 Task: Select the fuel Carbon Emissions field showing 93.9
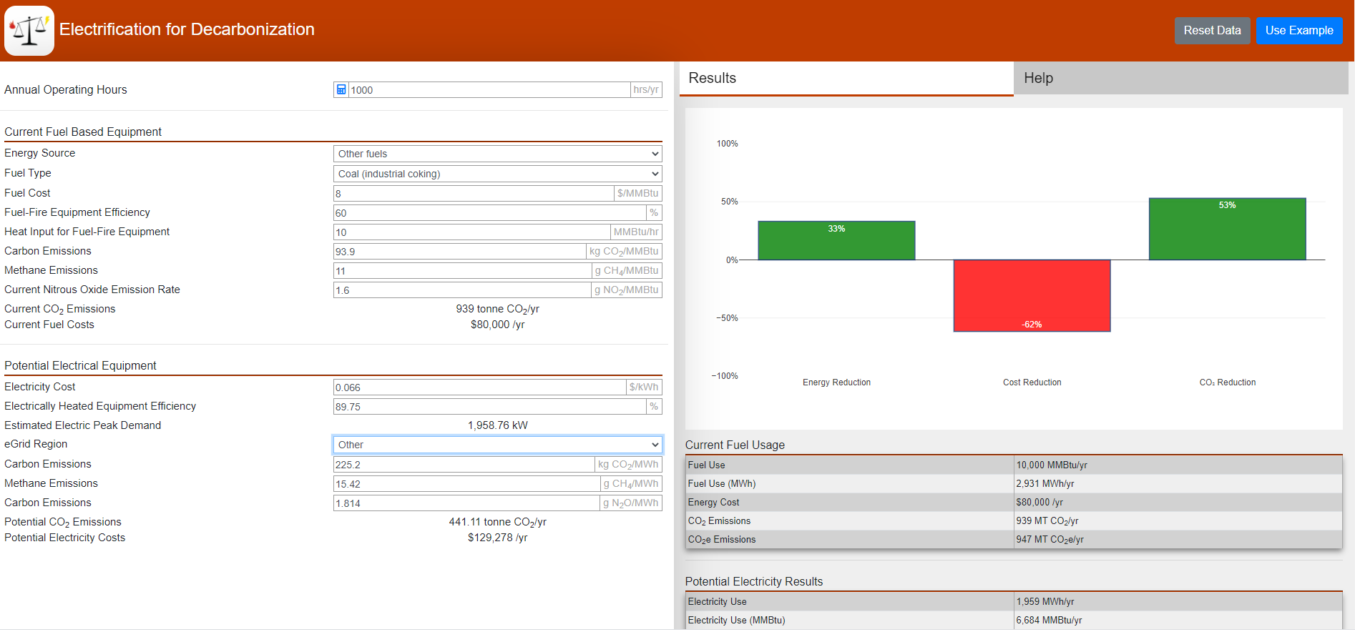[x=459, y=251]
